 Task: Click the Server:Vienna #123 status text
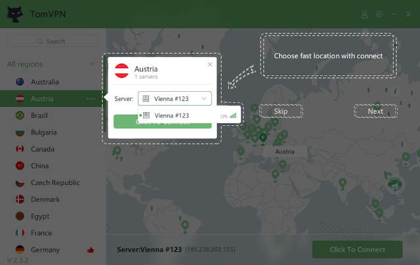(149, 249)
